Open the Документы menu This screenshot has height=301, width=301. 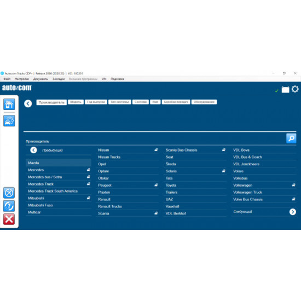click(x=40, y=79)
